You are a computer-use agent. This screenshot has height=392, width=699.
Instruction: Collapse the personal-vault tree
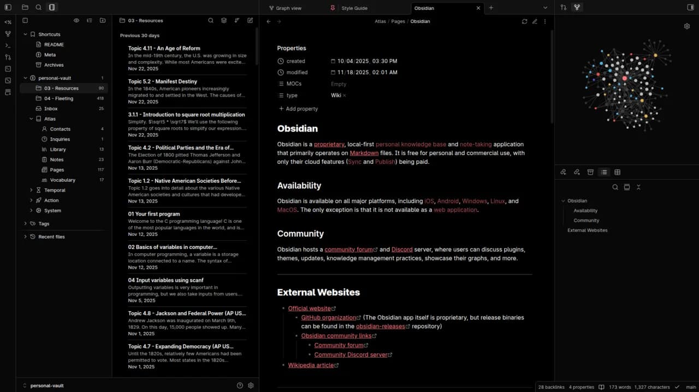click(25, 78)
